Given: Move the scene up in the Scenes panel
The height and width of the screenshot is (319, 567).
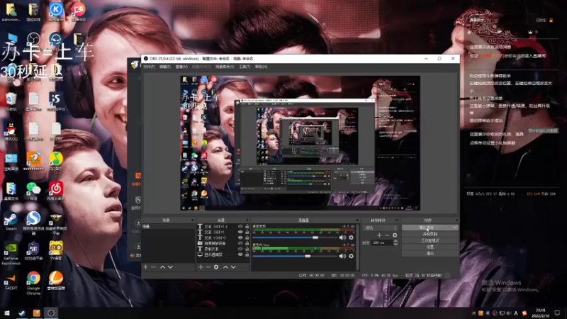Looking at the screenshot, I should coord(163,267).
